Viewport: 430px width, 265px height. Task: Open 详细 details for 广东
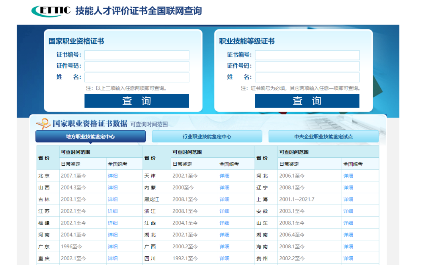(x=113, y=246)
